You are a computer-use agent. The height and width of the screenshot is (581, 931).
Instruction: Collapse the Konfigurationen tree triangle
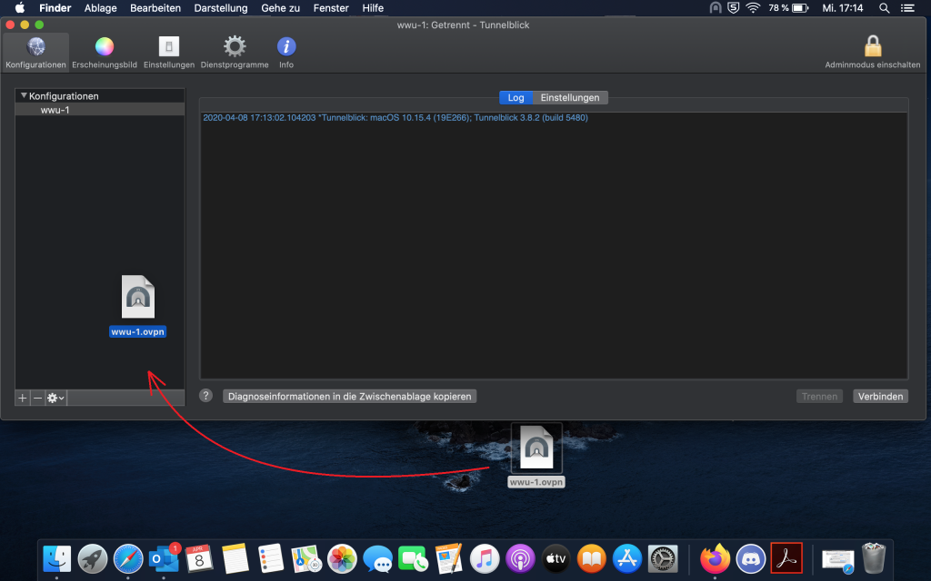click(24, 95)
